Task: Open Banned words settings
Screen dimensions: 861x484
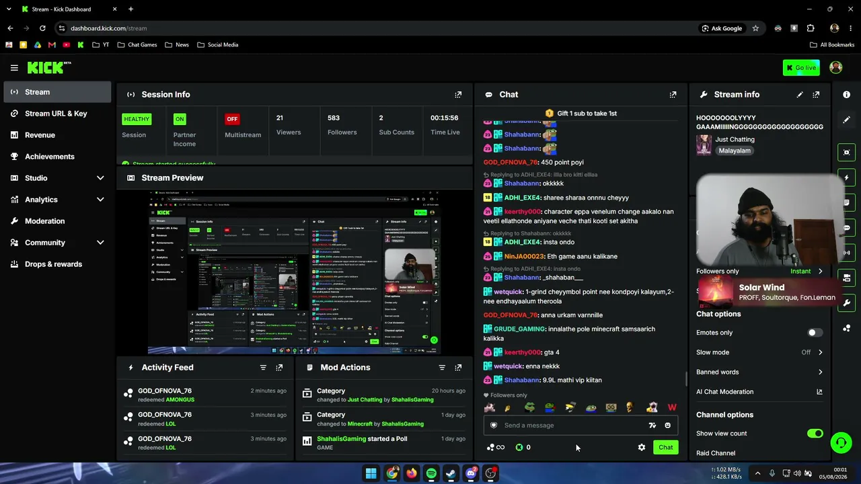Action: point(759,372)
